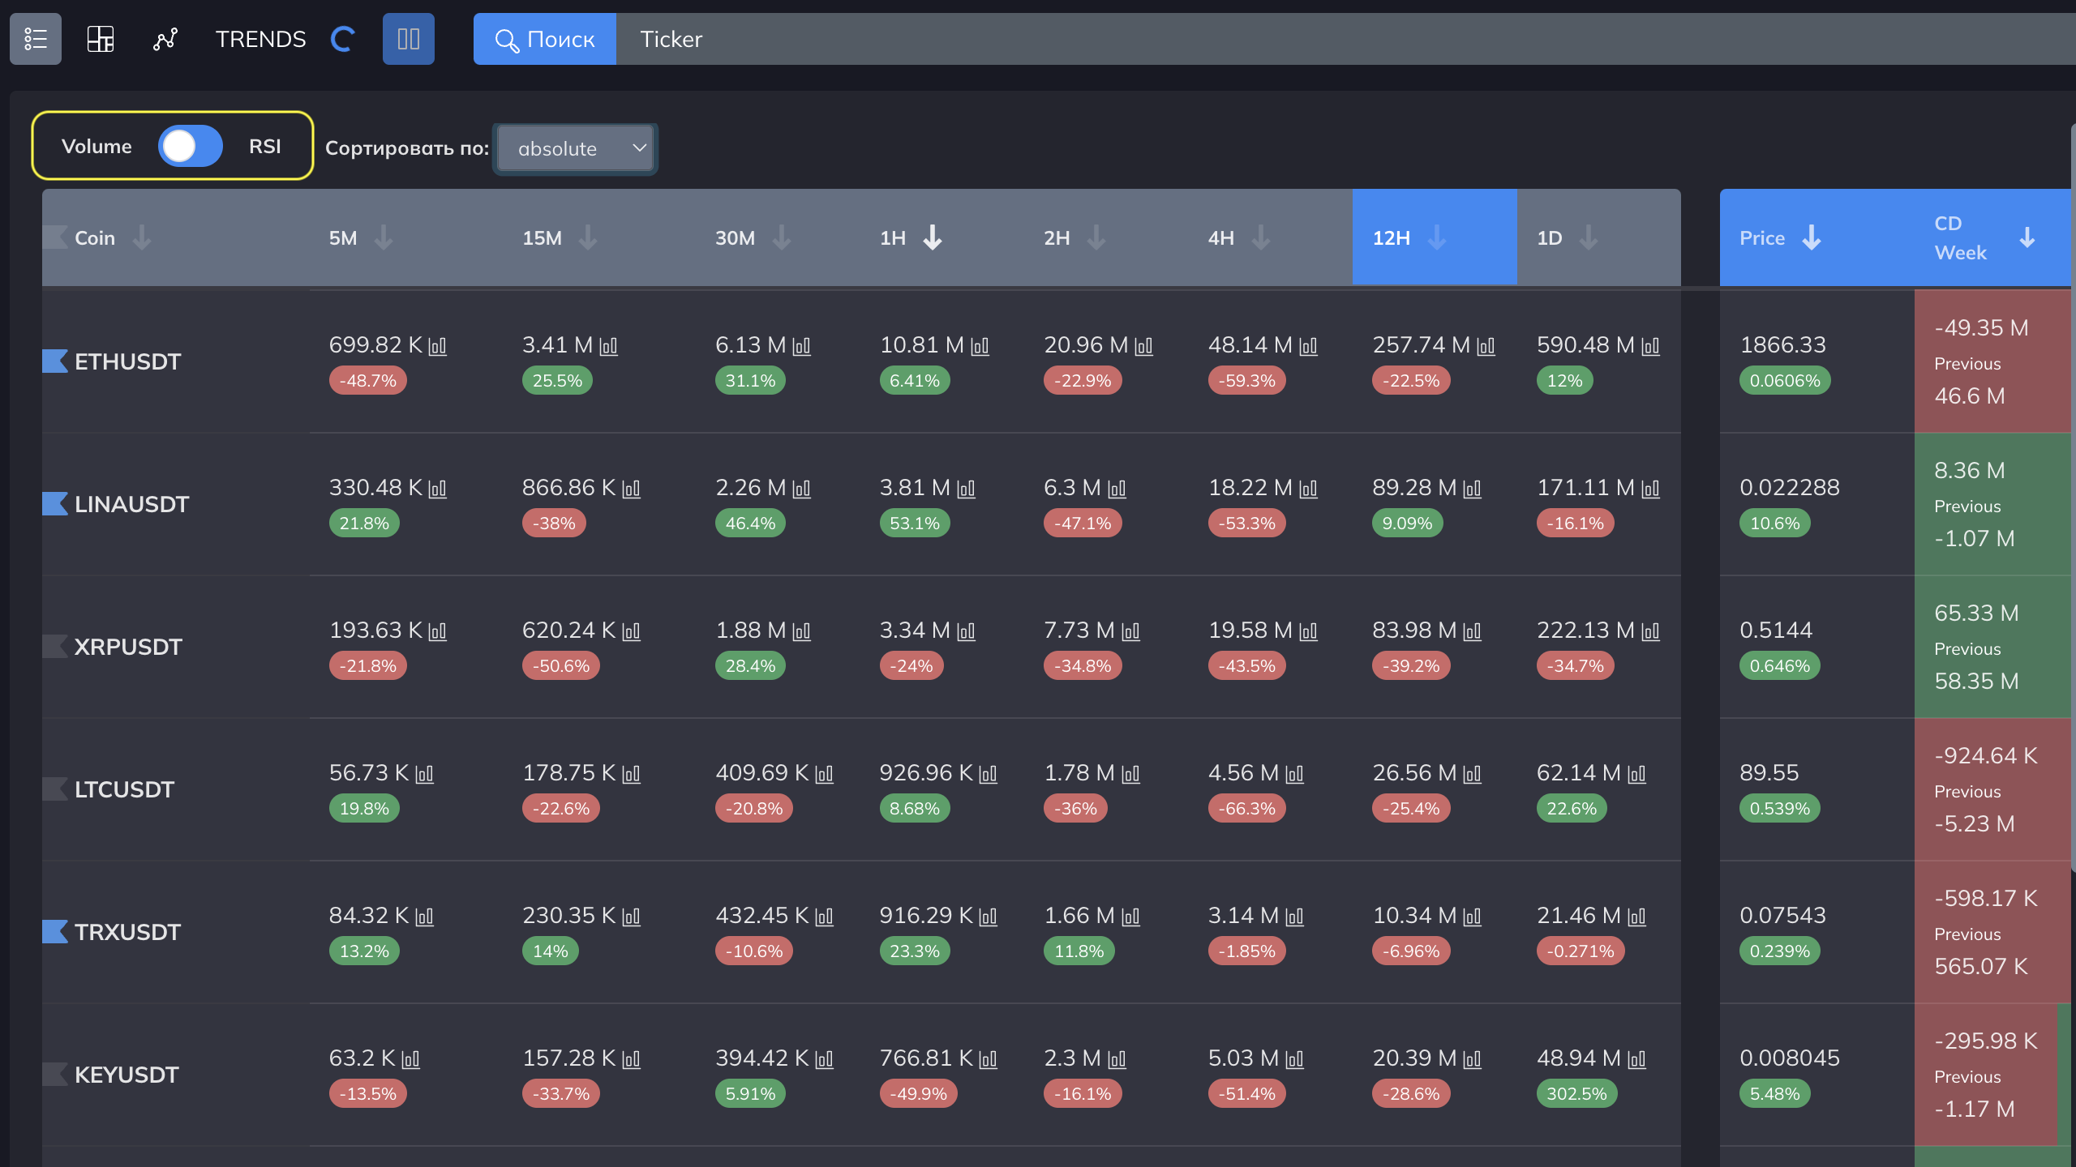The height and width of the screenshot is (1167, 2076).
Task: Open the TRENDS section
Action: (260, 39)
